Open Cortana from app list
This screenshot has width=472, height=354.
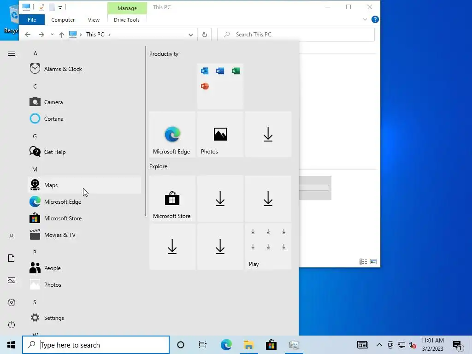pyautogui.click(x=84, y=118)
